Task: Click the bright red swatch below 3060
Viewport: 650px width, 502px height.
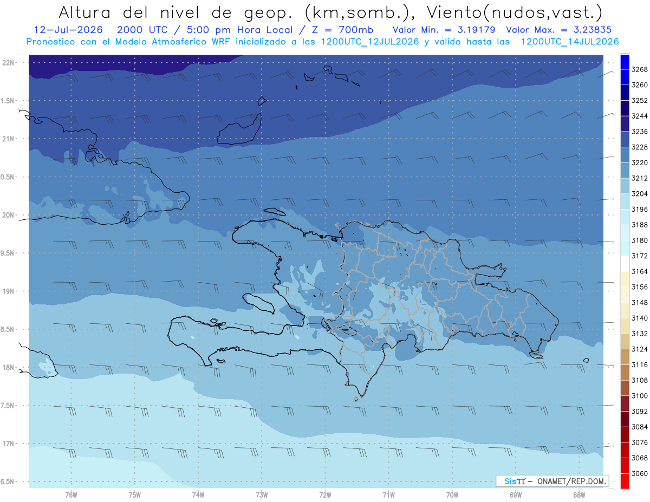Action: 624,481
